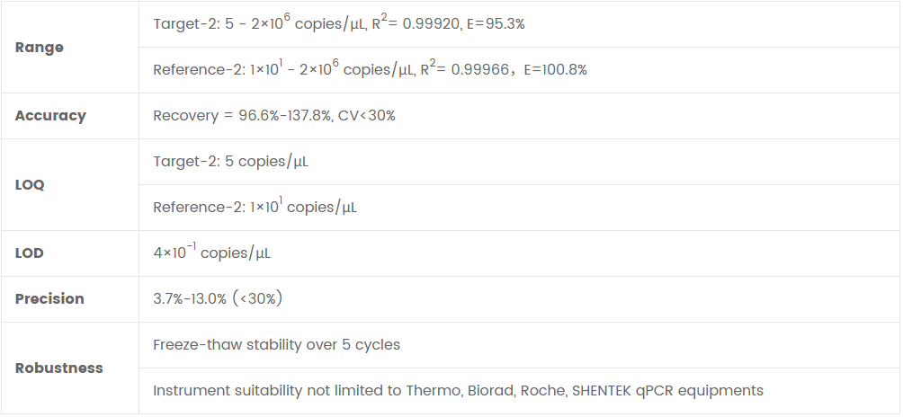Select the CV<30% text in Accuracy

(x=367, y=116)
